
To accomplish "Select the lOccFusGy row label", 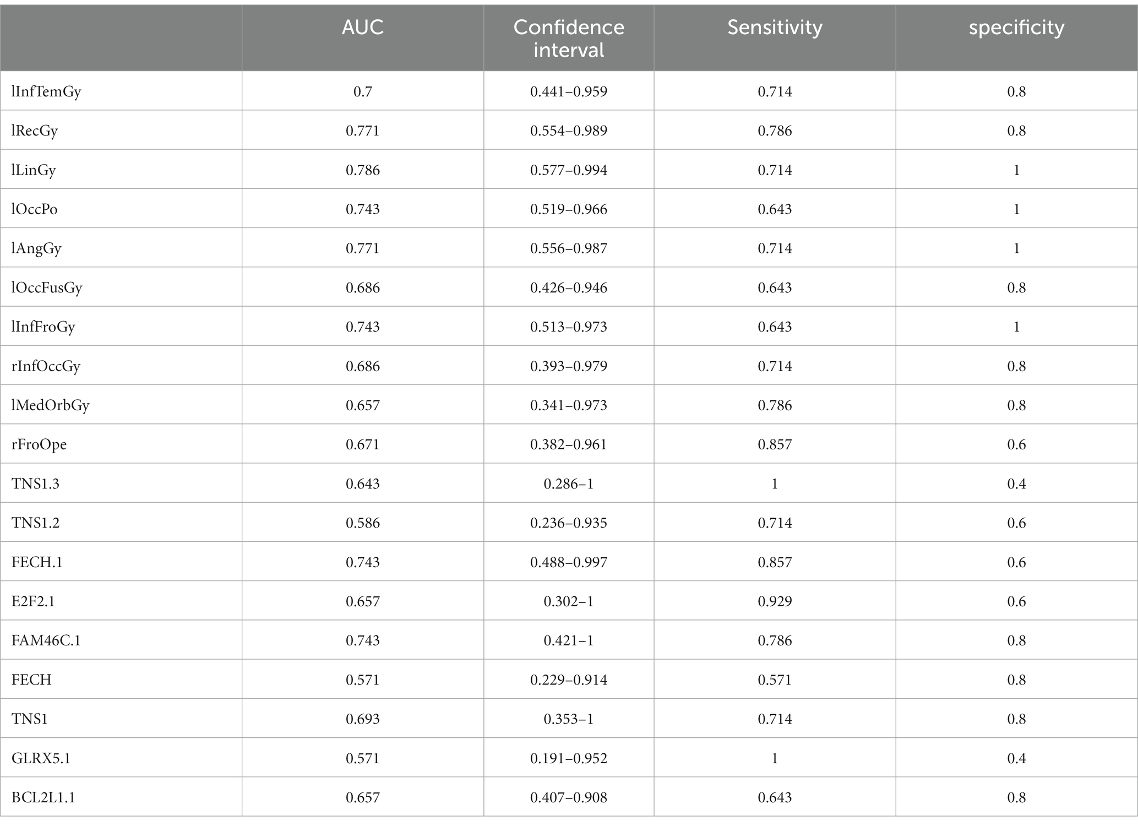I will [47, 288].
